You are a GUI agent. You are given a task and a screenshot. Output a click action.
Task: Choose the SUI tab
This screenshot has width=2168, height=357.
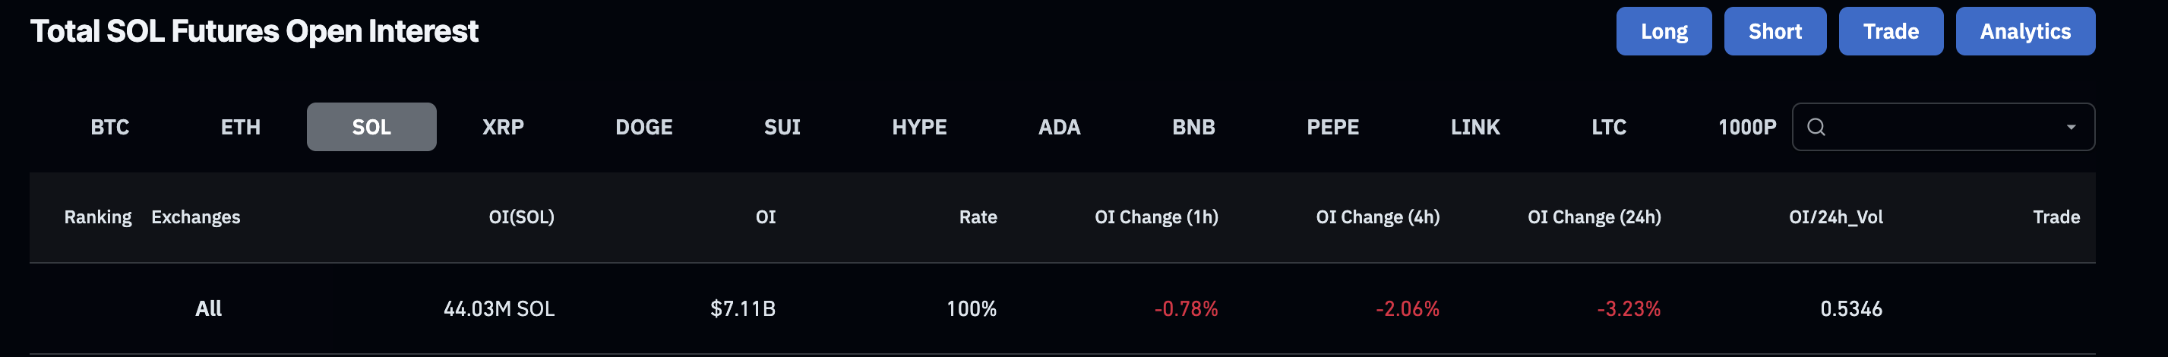[x=782, y=127]
